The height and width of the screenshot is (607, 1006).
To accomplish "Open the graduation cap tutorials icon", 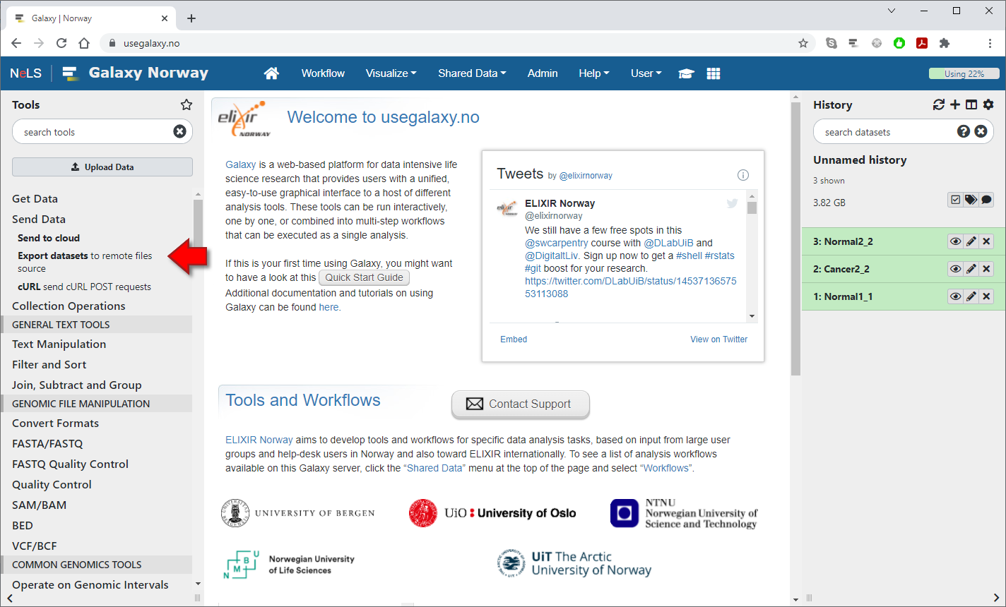I will (685, 73).
